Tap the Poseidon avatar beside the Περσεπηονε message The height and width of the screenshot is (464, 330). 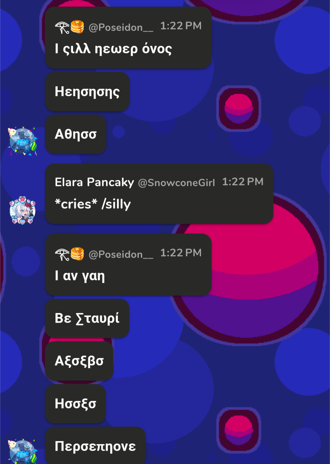coord(22,451)
